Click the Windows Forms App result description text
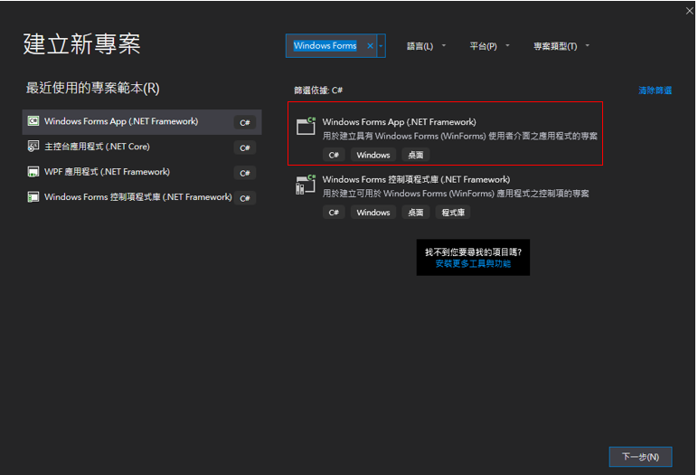This screenshot has height=475, width=698. click(x=460, y=136)
